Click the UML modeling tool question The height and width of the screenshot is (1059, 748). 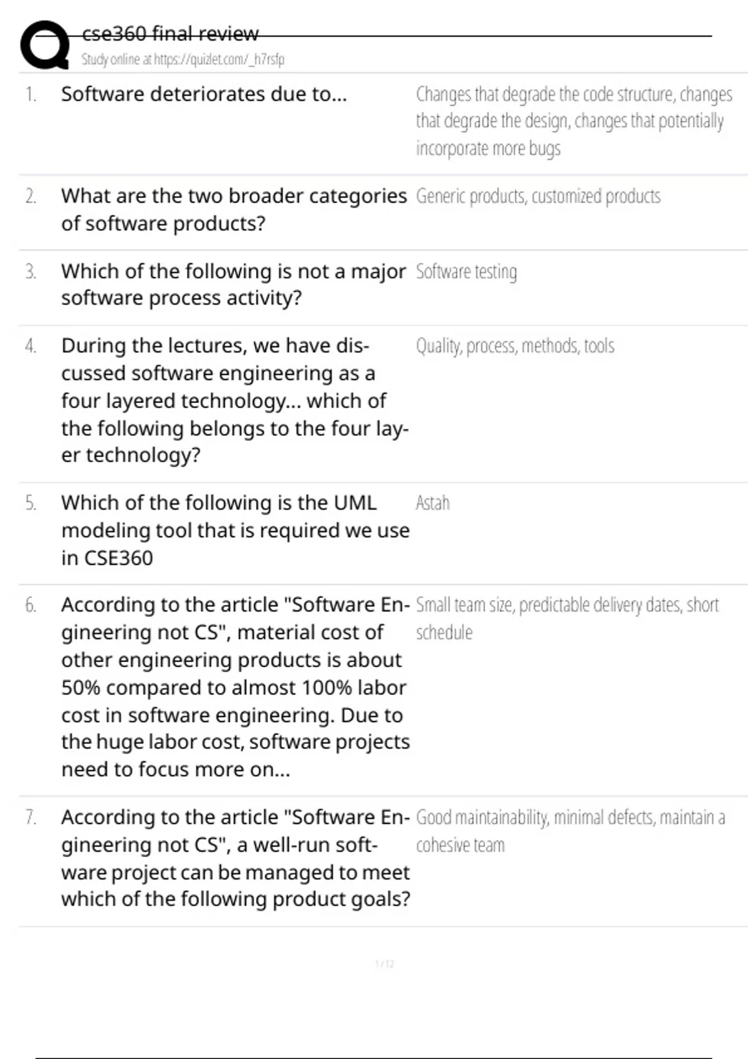point(235,530)
